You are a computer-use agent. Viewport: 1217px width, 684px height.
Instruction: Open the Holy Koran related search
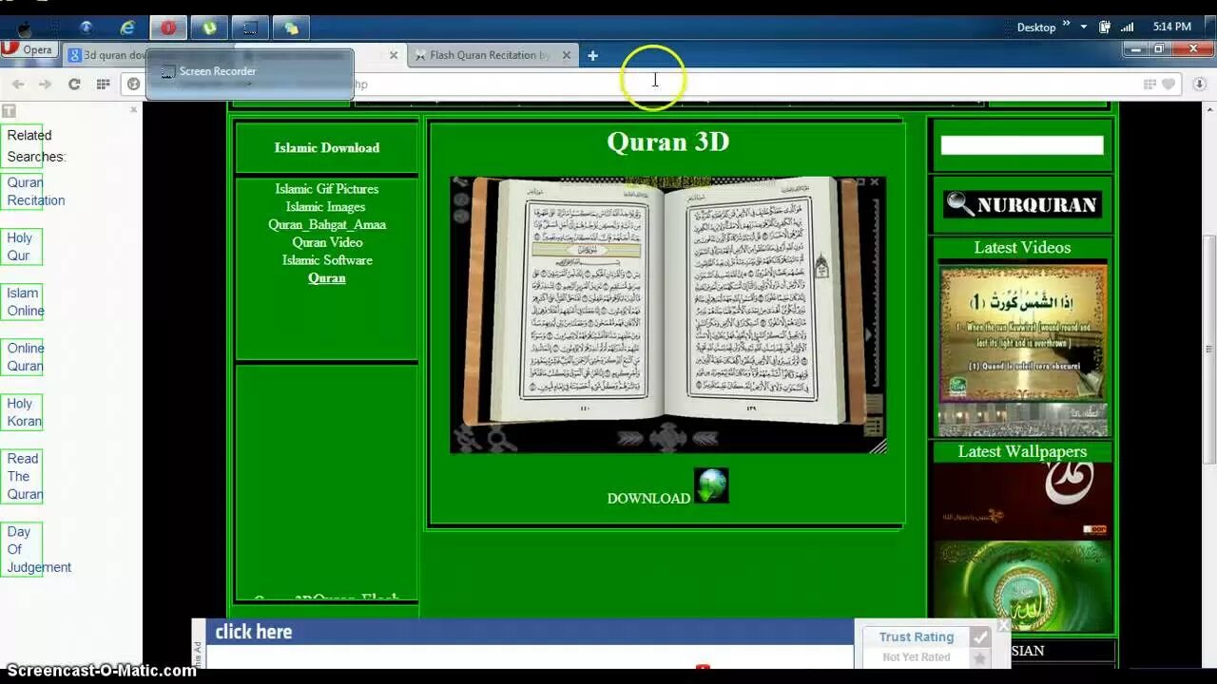[x=24, y=412]
